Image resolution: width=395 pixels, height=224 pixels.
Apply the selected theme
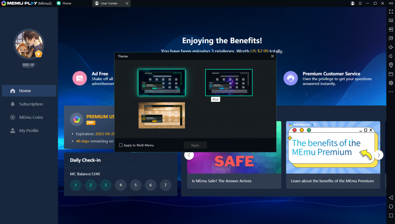(195, 145)
